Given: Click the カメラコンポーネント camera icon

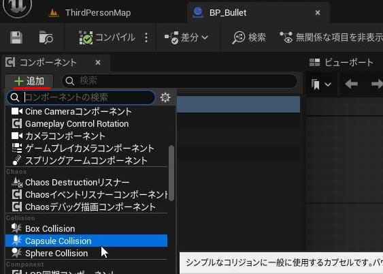Looking at the screenshot, I should [x=17, y=136].
